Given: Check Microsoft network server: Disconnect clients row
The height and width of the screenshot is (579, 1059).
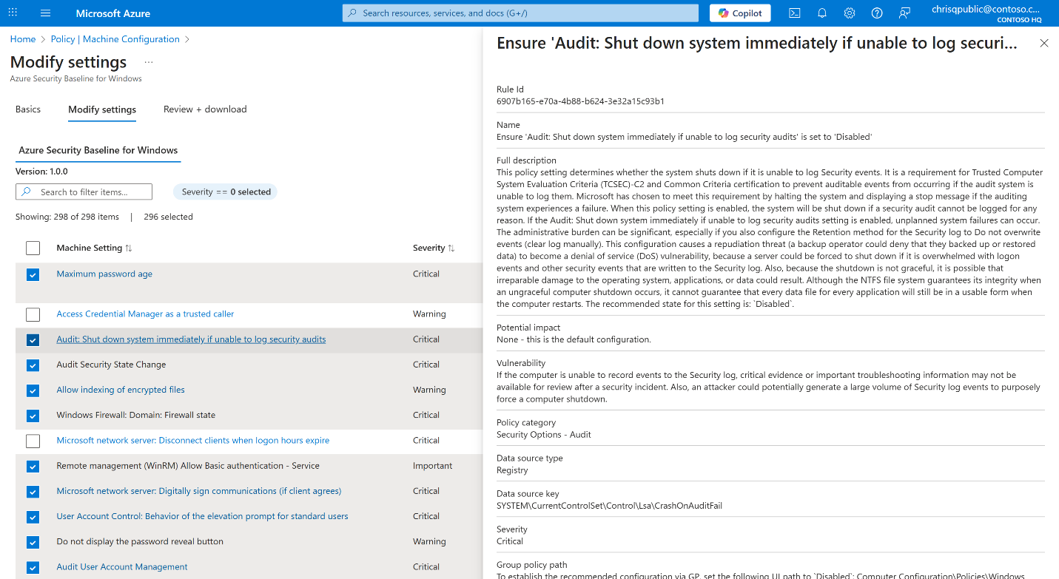Looking at the screenshot, I should 33,441.
